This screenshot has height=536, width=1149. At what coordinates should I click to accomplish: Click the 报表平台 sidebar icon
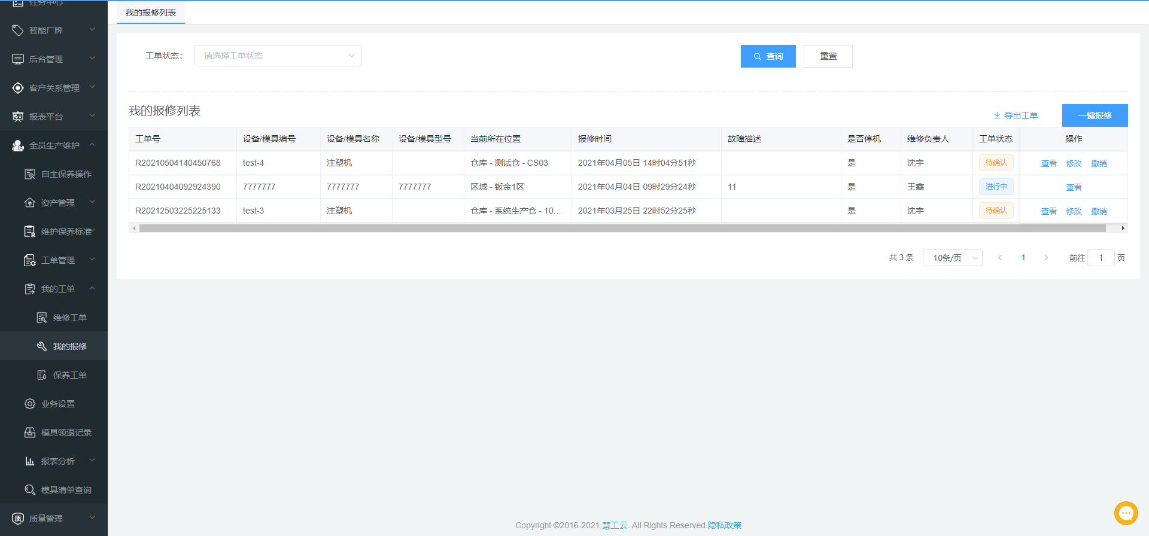(18, 117)
